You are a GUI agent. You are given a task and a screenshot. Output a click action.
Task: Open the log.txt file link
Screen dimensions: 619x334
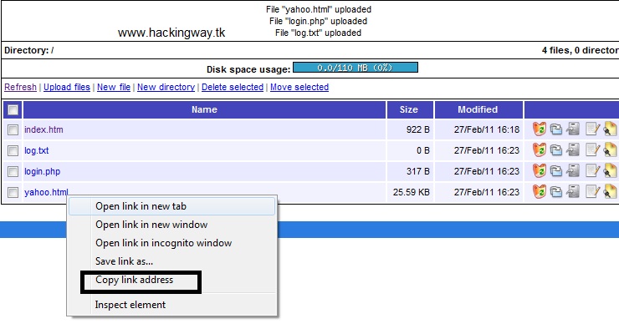(36, 150)
